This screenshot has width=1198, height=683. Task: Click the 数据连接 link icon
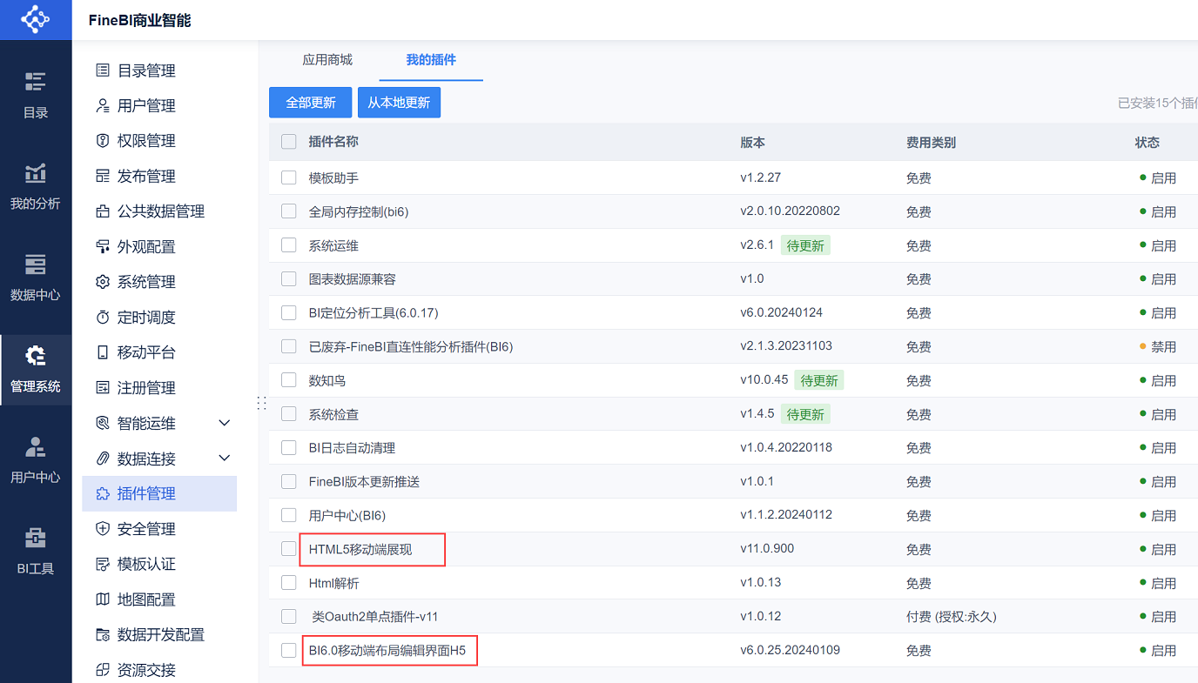[x=103, y=458]
